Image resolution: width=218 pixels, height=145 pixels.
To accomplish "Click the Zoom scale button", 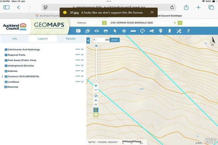I will (114, 40).
